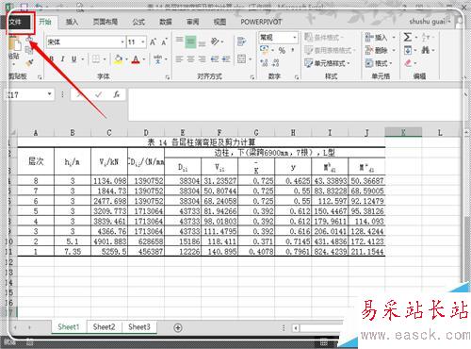This screenshot has height=349, width=471.
Task: Apply cell borders with the borders icon
Action: 96,58
